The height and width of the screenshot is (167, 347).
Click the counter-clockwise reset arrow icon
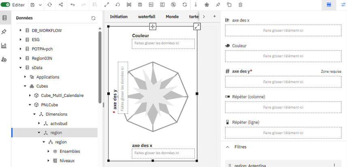[x=118, y=5]
